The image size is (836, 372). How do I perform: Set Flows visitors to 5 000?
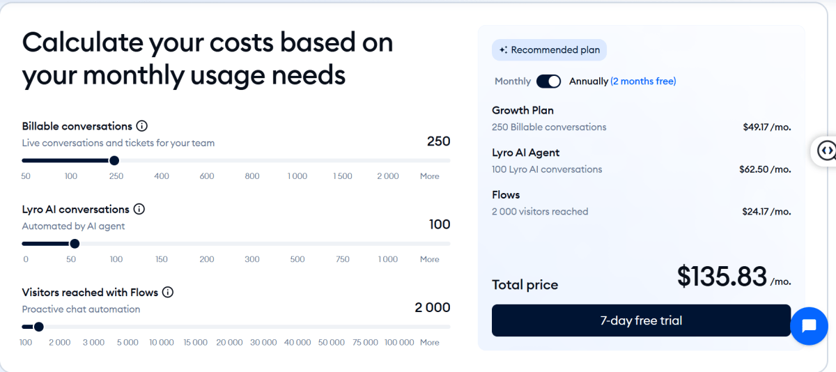(x=127, y=342)
